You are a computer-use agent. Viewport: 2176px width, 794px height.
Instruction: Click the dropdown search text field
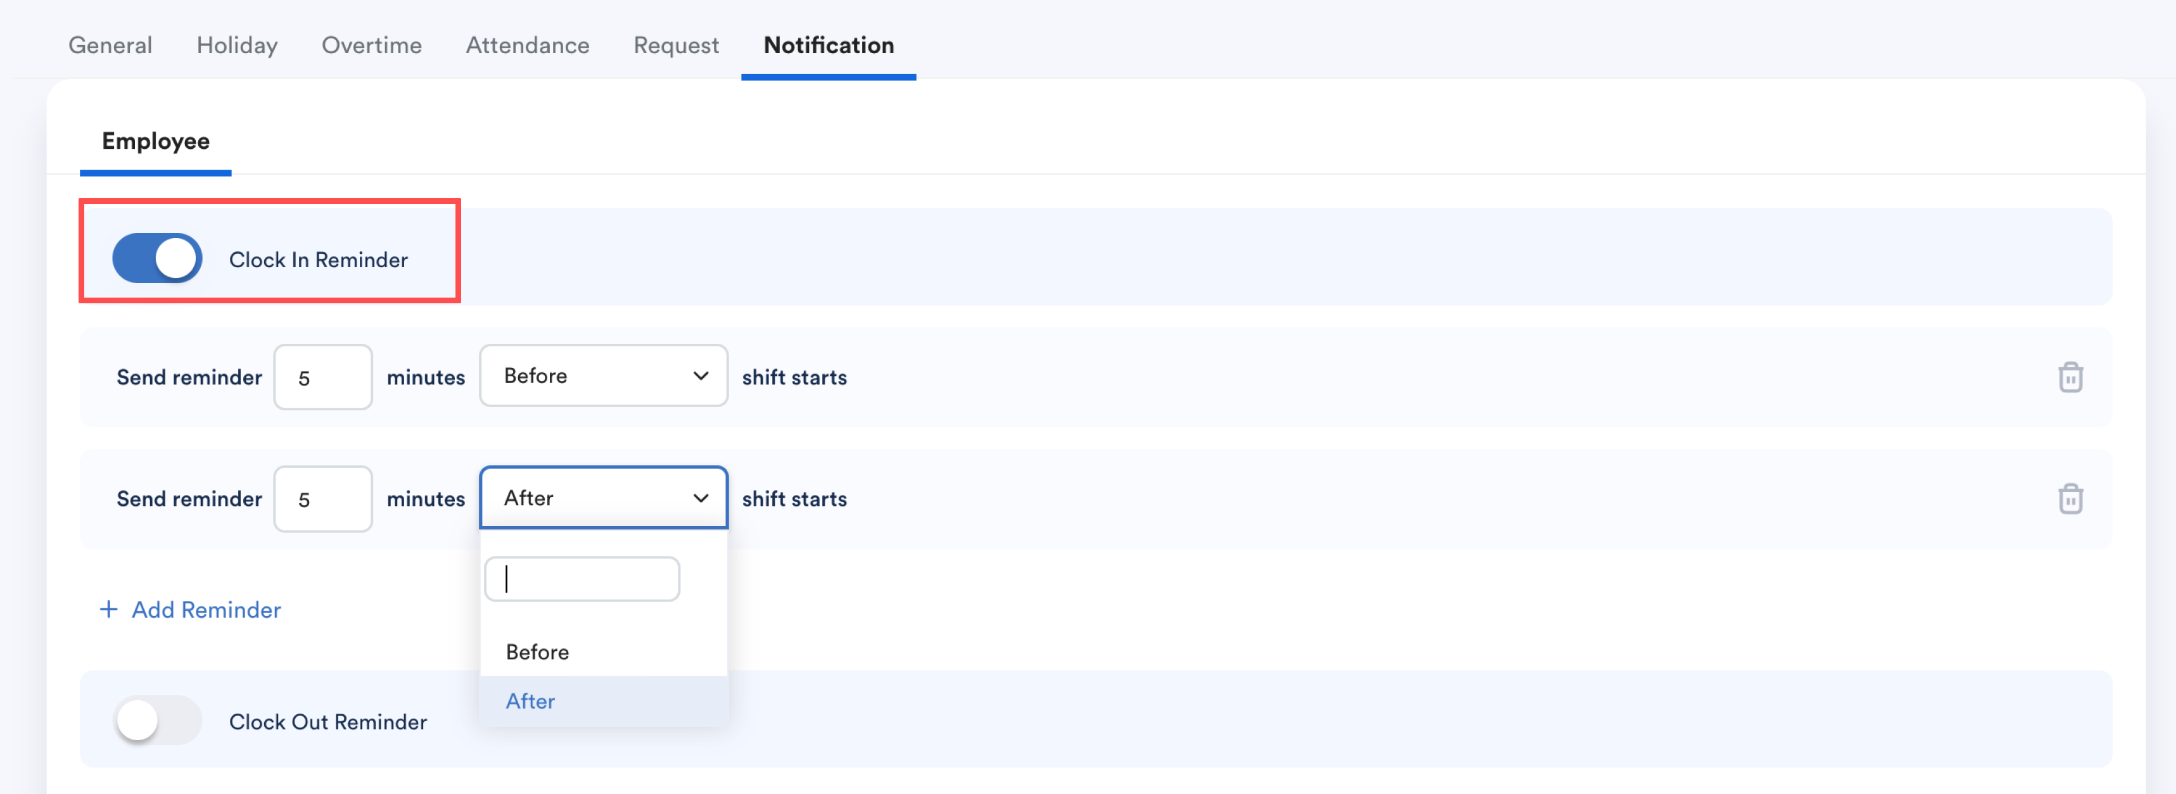click(x=582, y=579)
